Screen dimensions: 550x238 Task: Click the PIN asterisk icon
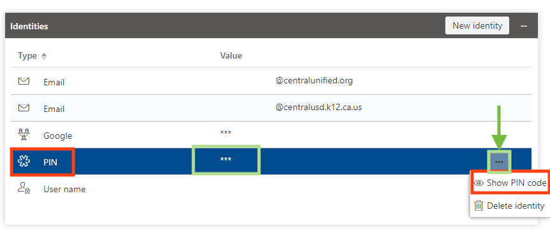[x=24, y=162]
